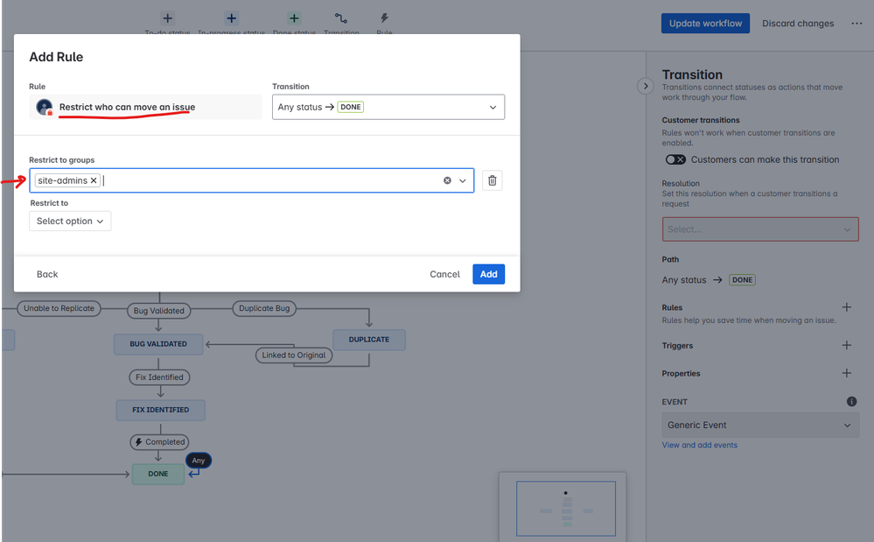The height and width of the screenshot is (542, 874).
Task: Select the Bug Validated transition label
Action: click(x=159, y=311)
